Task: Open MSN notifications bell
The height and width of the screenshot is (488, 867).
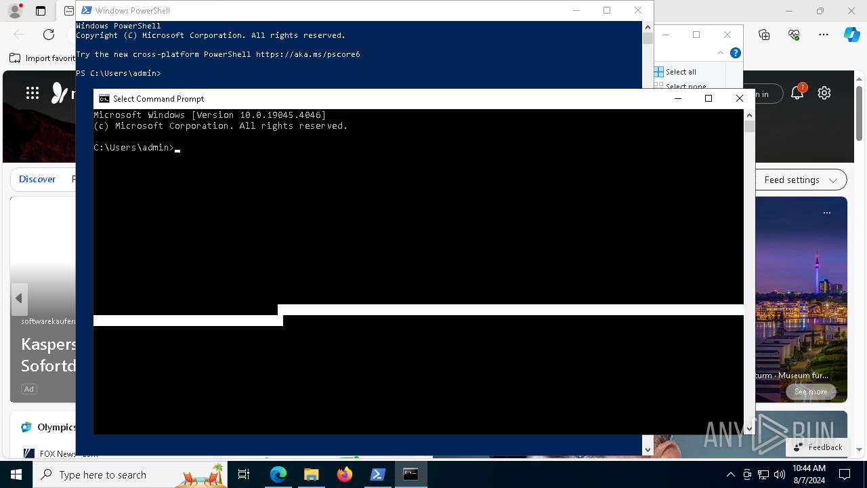Action: point(797,93)
